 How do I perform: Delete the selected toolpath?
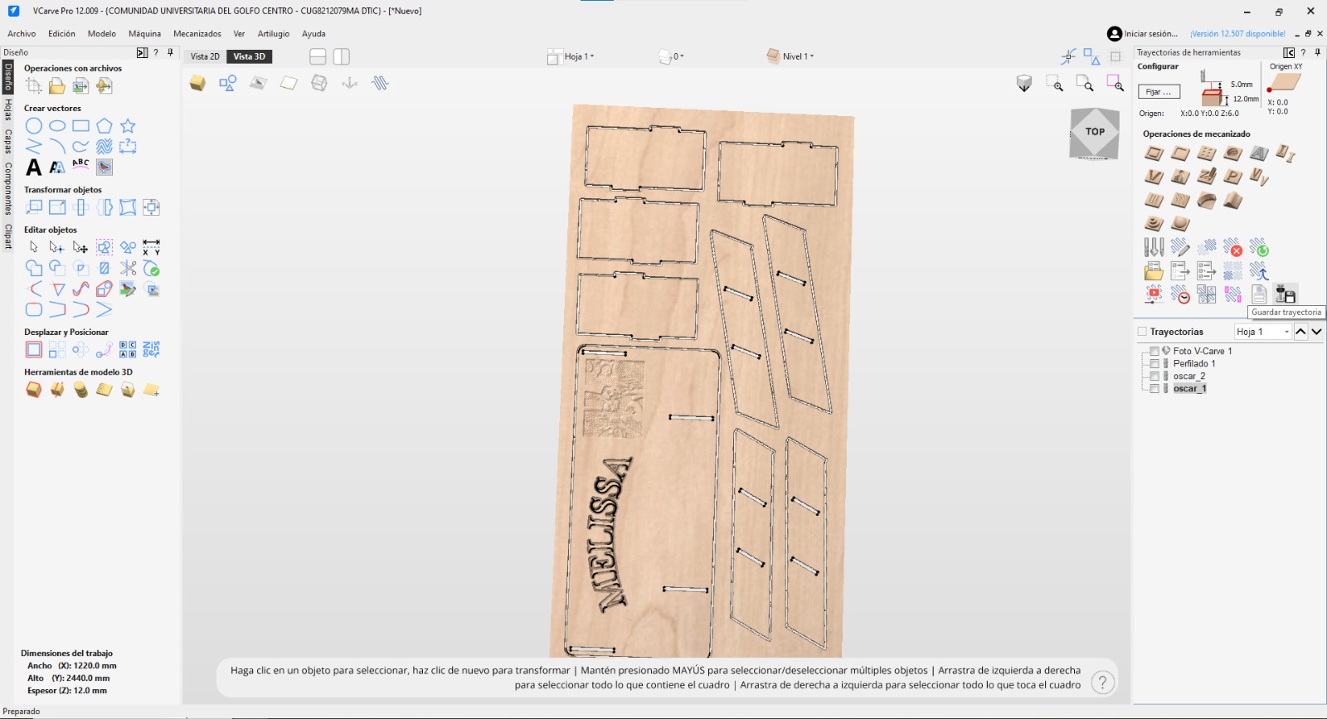point(1232,247)
